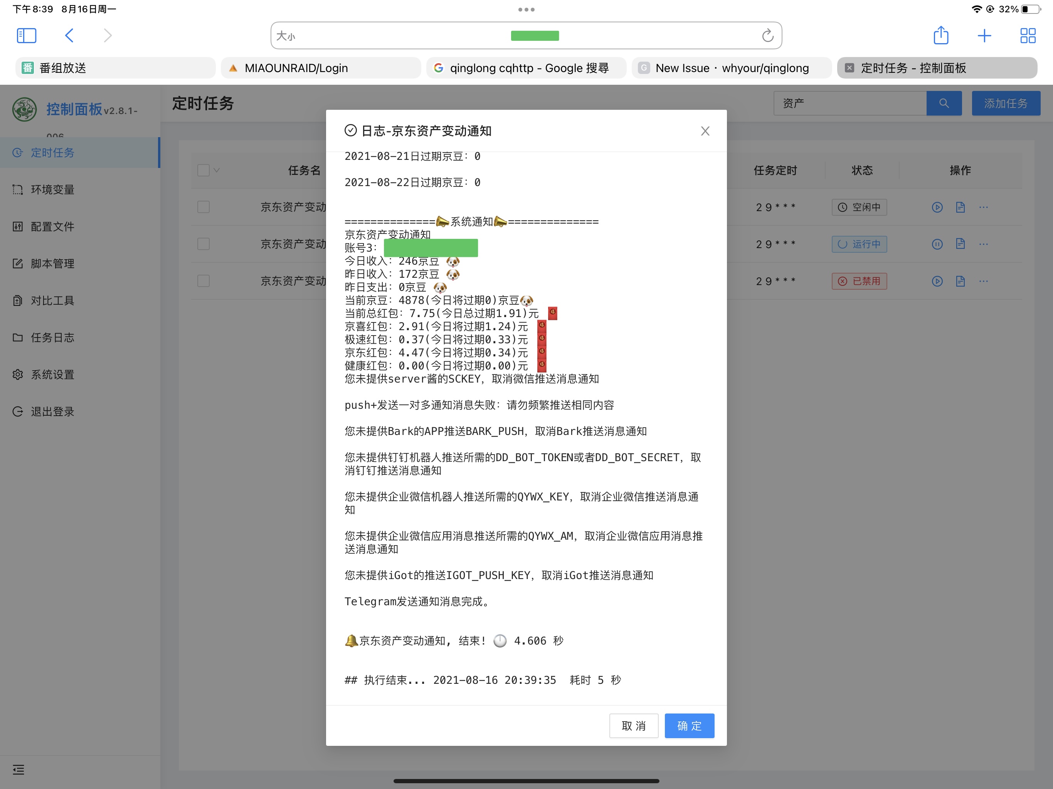Expand the selection dropdown arrow beside header checkbox
Viewport: 1053px width, 789px height.
(x=217, y=170)
